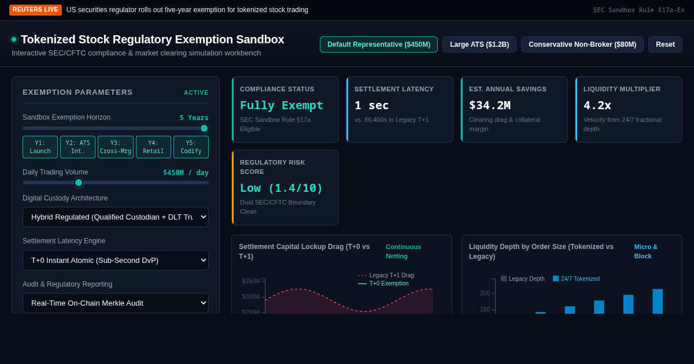Select the Y4: Retail milestone
Image resolution: width=694 pixels, height=364 pixels.
pos(153,147)
